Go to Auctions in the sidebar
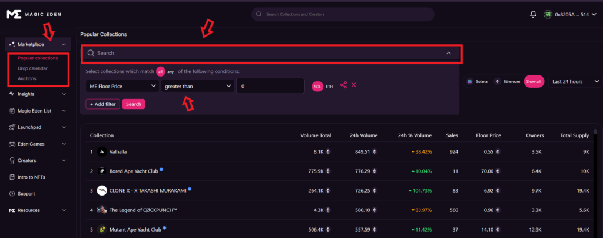The width and height of the screenshot is (603, 238). [27, 78]
